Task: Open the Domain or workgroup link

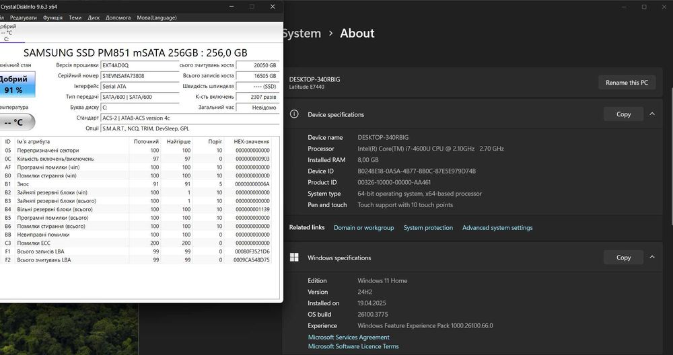Action: [363, 228]
